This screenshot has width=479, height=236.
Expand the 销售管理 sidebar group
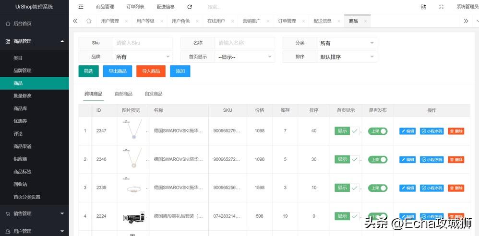pyautogui.click(x=35, y=213)
